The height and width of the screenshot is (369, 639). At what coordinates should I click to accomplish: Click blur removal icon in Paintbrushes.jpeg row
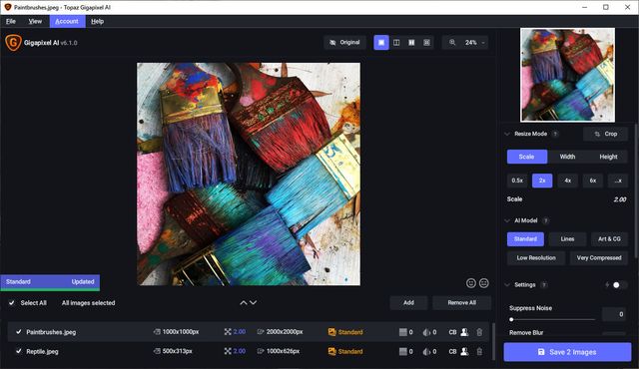[x=426, y=332]
